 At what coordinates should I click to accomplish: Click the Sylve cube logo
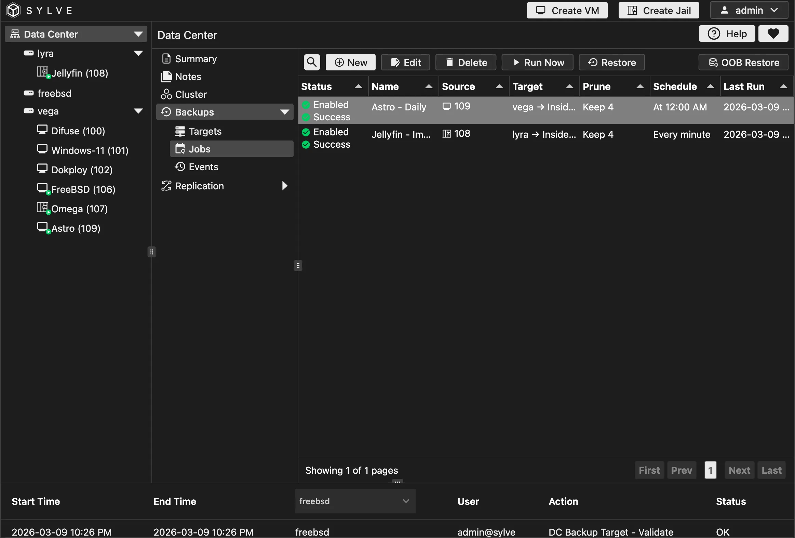pos(14,10)
